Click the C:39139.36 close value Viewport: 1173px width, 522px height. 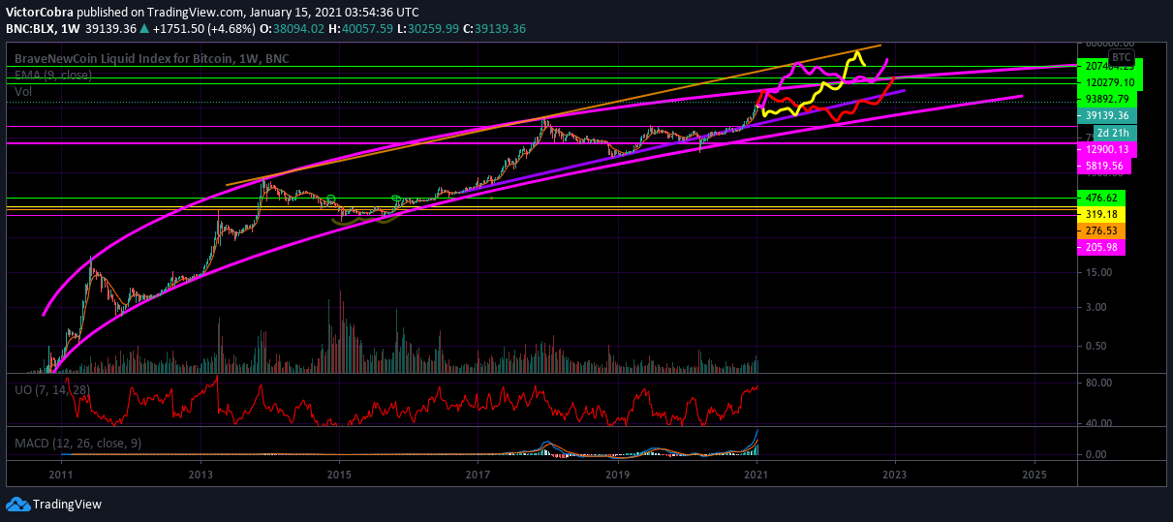[494, 29]
